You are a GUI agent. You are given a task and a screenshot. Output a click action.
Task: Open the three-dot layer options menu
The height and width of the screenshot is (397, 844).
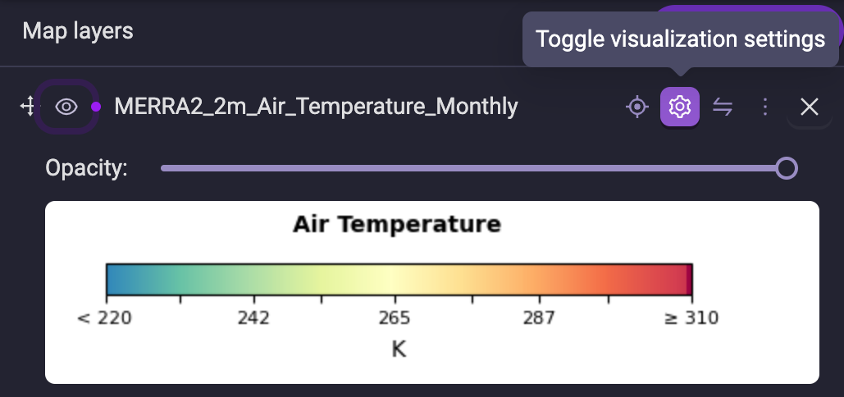coord(765,107)
